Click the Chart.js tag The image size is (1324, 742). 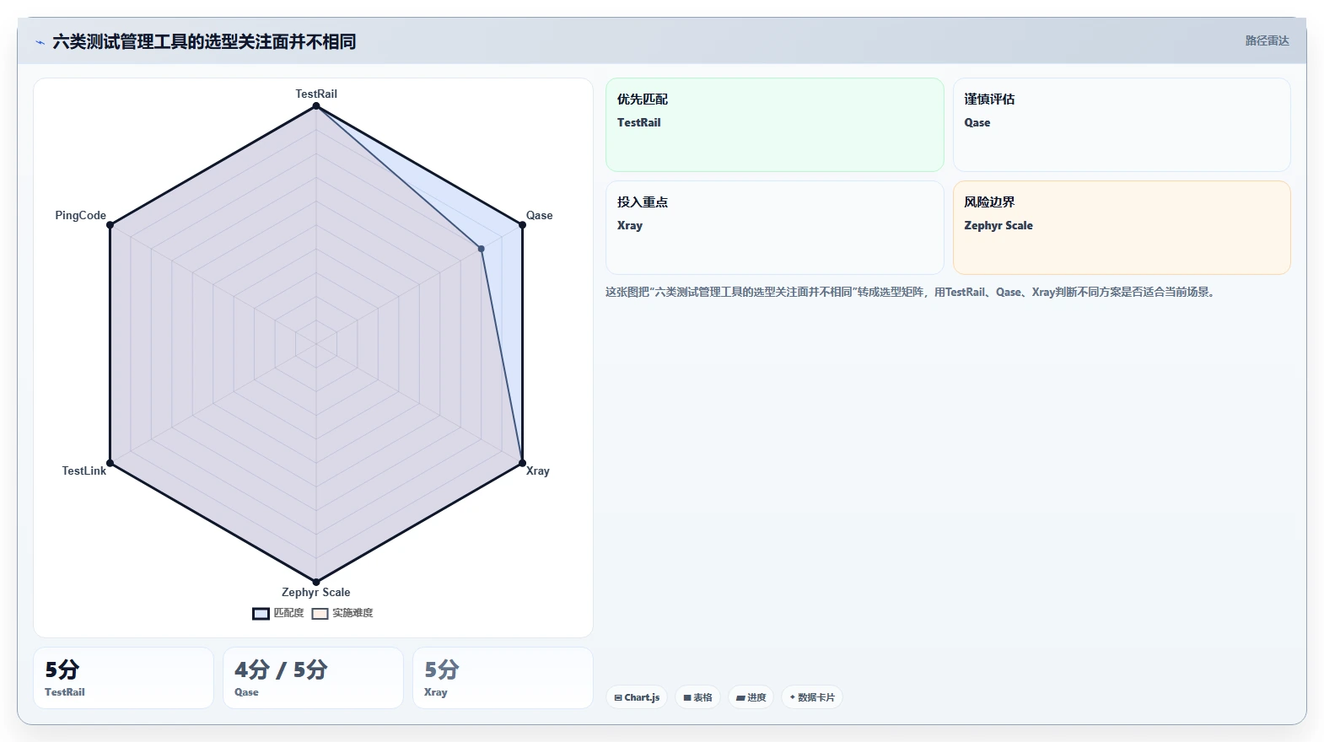(637, 697)
